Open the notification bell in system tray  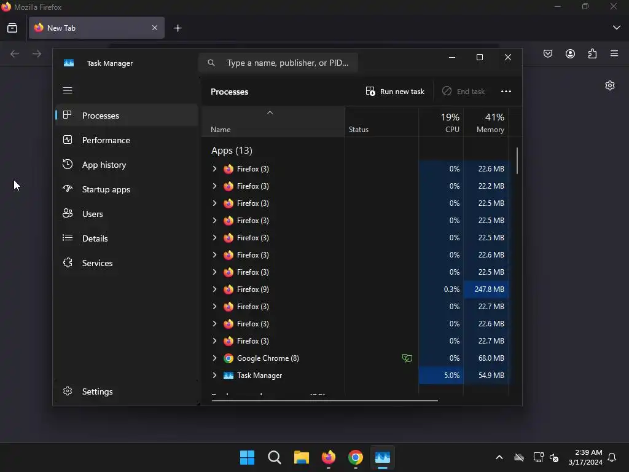coord(612,457)
